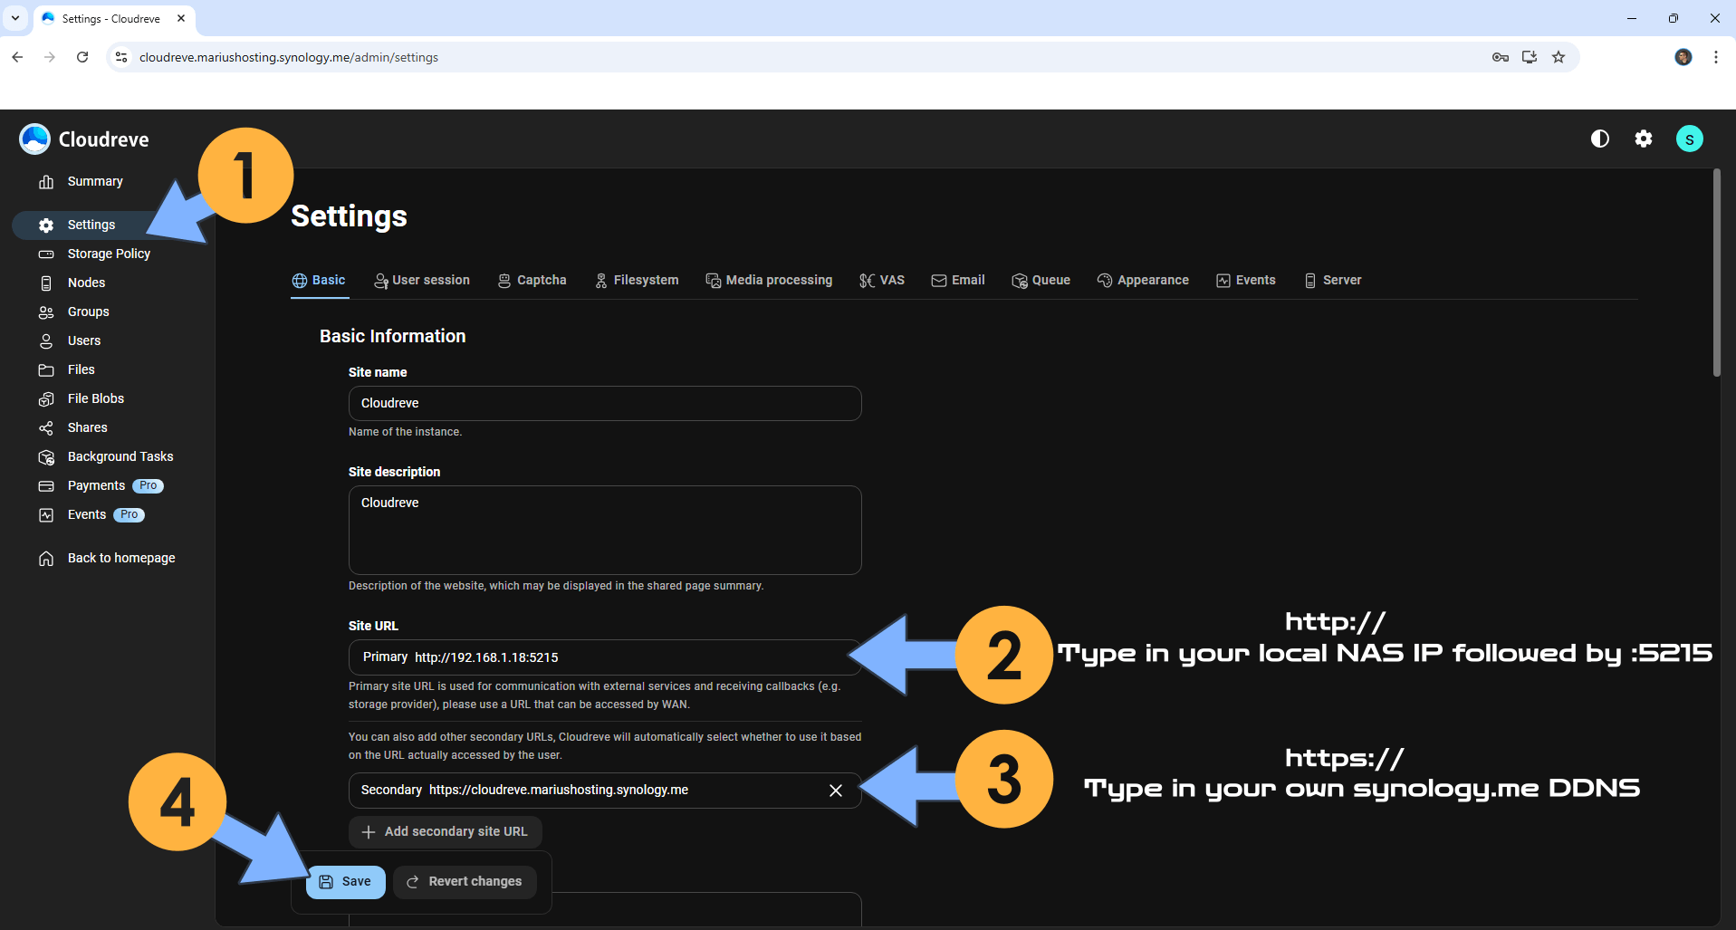This screenshot has width=1736, height=930.
Task: Switch to the Captcha tab
Action: pos(532,280)
